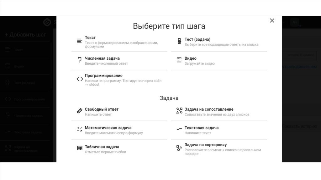Choose the Математическая задача formula icon
The height and width of the screenshot is (180, 321).
[80, 129]
